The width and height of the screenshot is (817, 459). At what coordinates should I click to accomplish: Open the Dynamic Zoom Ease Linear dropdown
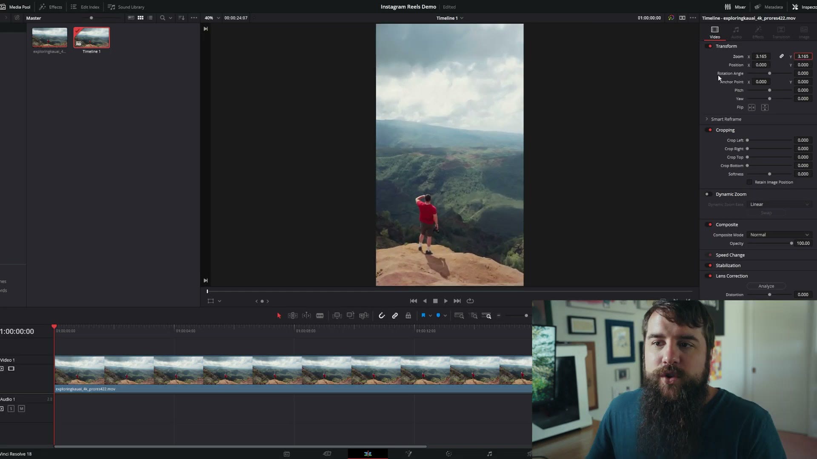point(779,204)
